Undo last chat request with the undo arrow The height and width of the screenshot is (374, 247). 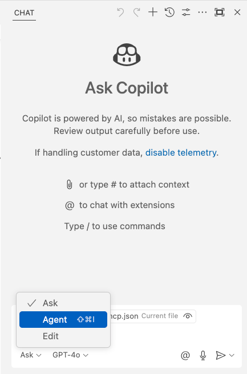(x=120, y=13)
